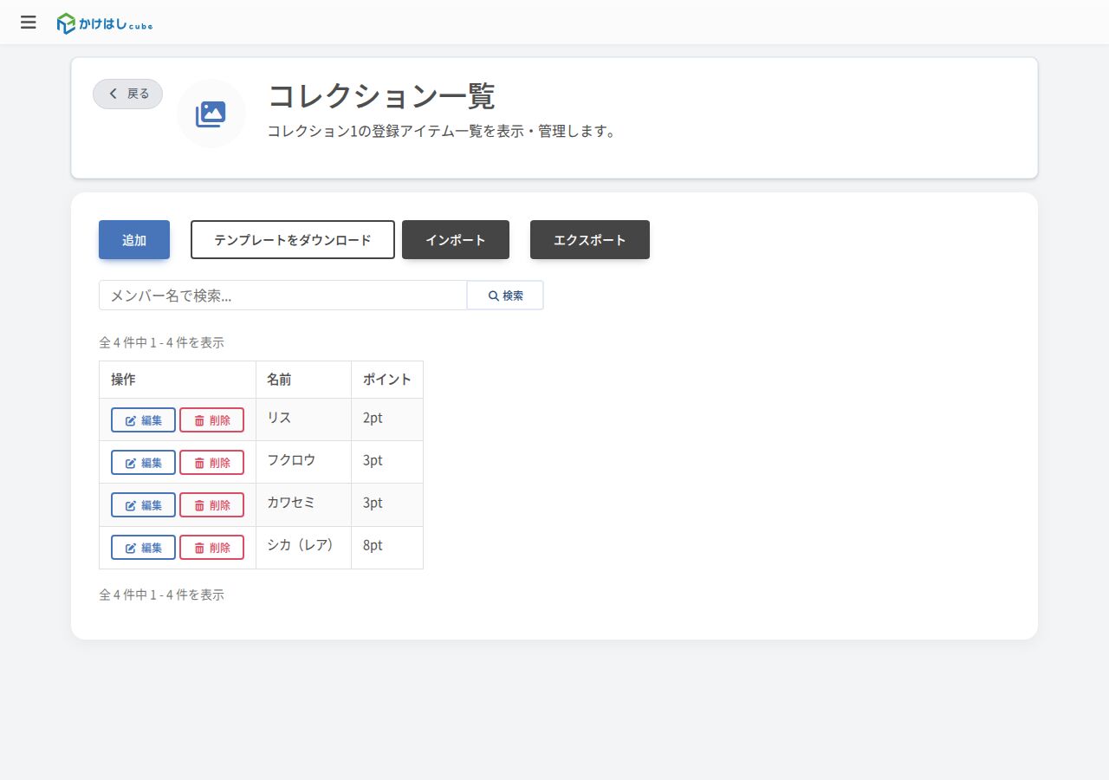This screenshot has width=1109, height=780.
Task: Delete the フクロウ row
Action: coord(211,463)
